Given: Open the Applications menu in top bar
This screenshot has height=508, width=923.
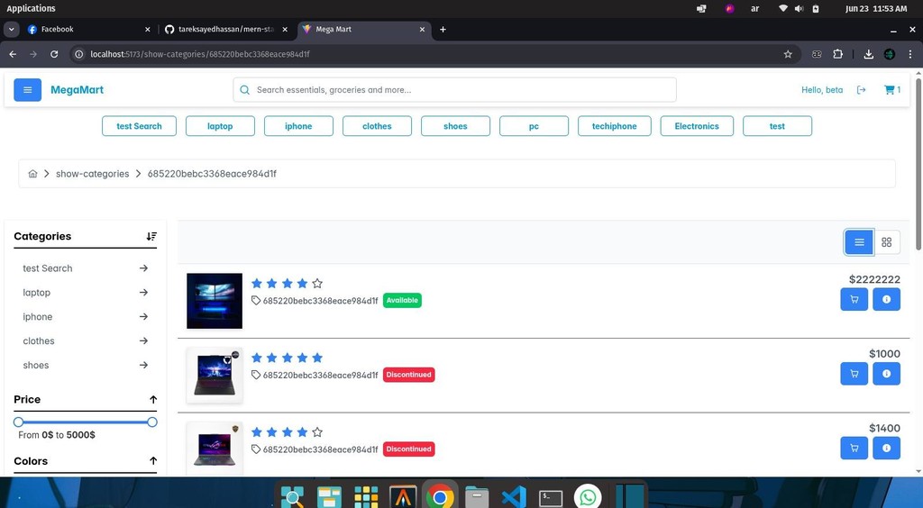Looking at the screenshot, I should (31, 8).
